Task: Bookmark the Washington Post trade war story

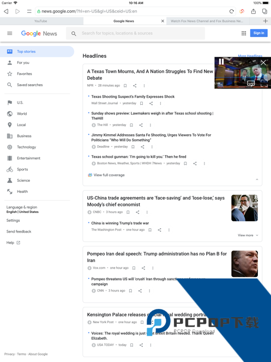Action: coord(150,230)
